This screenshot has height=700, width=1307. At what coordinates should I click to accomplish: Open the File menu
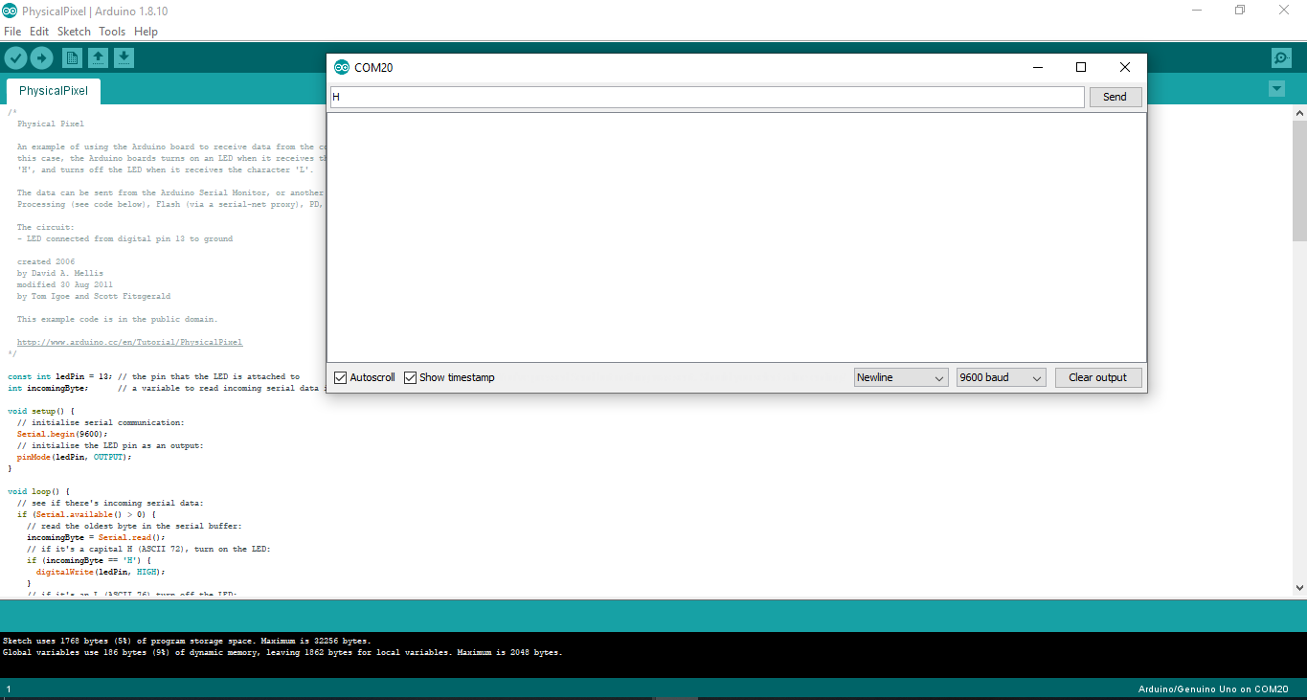(12, 32)
